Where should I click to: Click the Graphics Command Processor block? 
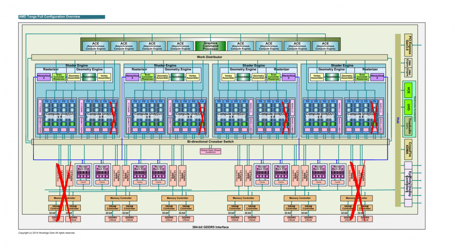click(210, 46)
